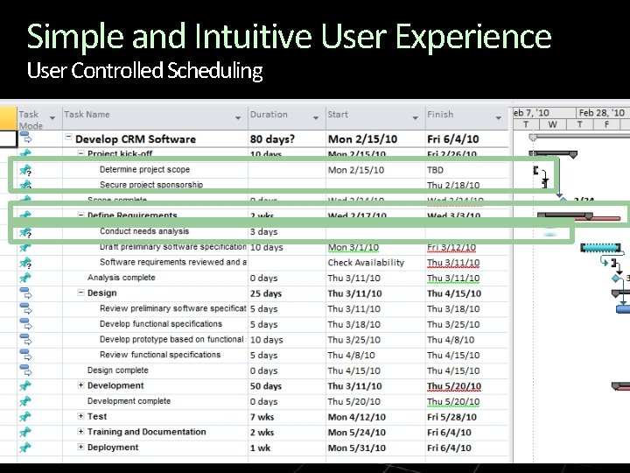Click task mode icon for Review functional specifications
The width and height of the screenshot is (630, 473).
pyautogui.click(x=25, y=355)
